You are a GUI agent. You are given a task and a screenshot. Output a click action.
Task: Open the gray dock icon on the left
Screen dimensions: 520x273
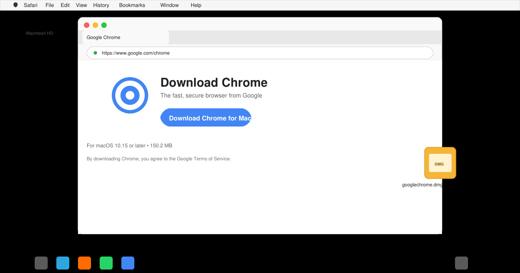[x=41, y=263]
